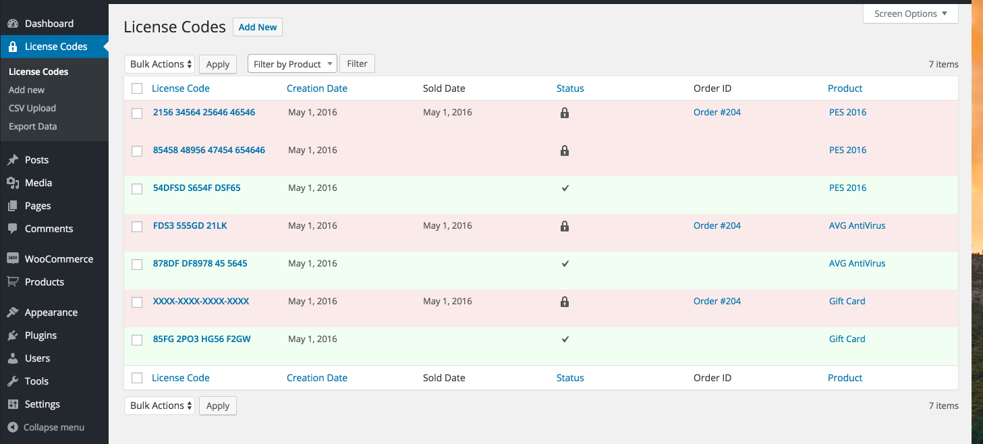The width and height of the screenshot is (983, 444).
Task: Click the Dashboard gauge icon in sidebar
Action: [x=12, y=24]
